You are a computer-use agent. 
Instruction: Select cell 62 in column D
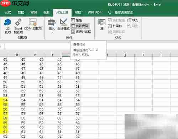[17, 136]
